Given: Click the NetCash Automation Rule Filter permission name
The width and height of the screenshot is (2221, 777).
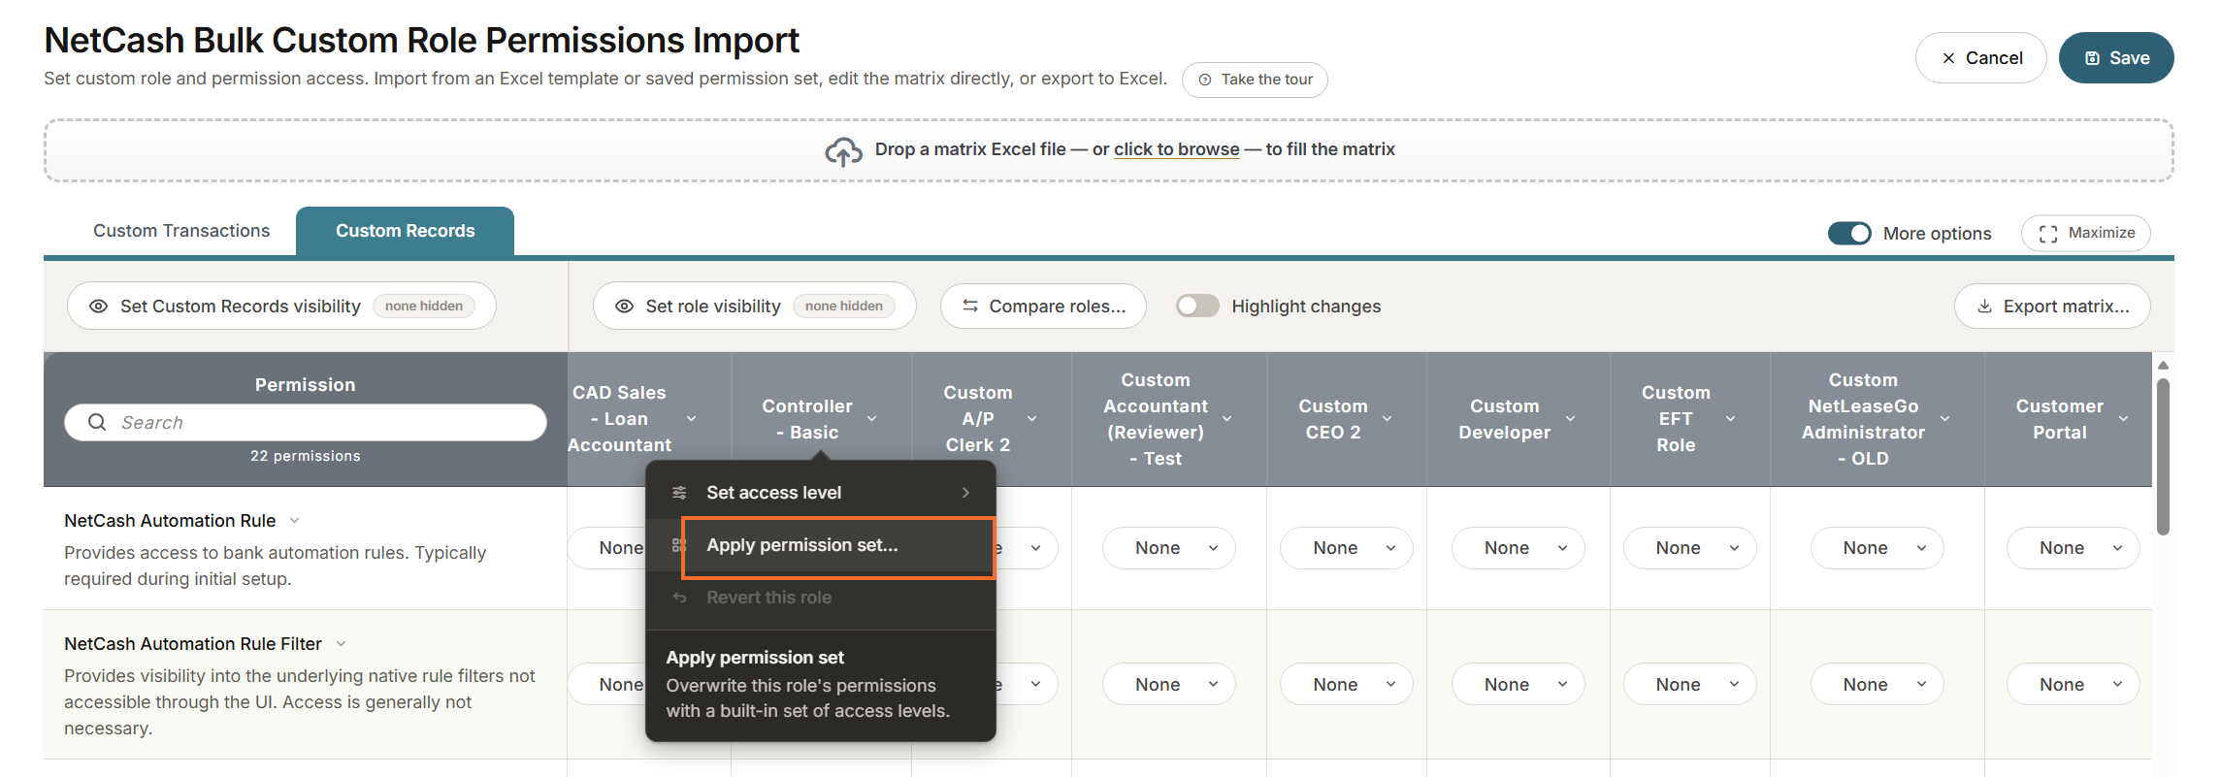Looking at the screenshot, I should (x=193, y=644).
